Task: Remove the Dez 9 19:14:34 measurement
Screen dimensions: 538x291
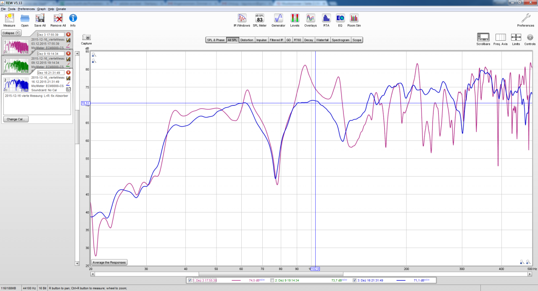Action: (x=68, y=53)
